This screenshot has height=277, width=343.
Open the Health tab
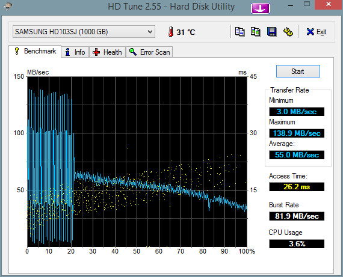pyautogui.click(x=107, y=52)
